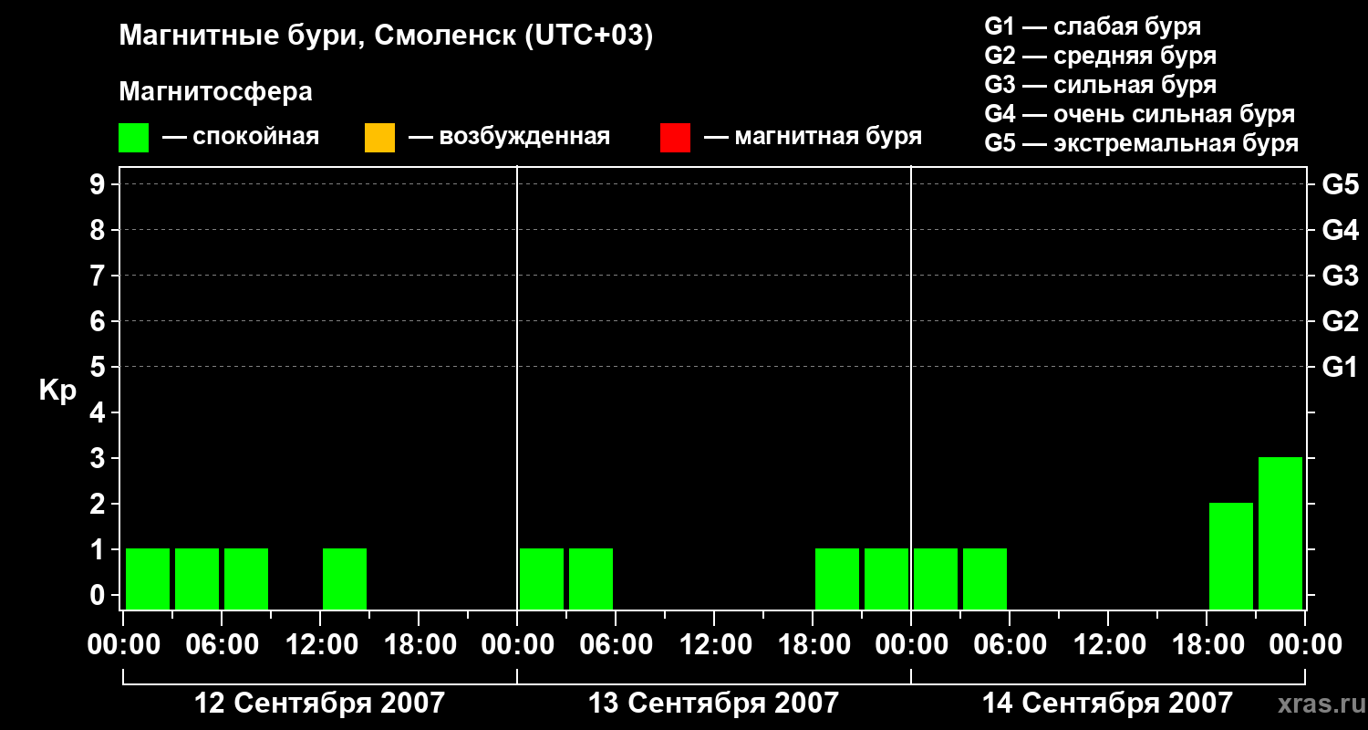
Task: Click the 03:00–06:00 bar on 12 Сентября
Action: pyautogui.click(x=197, y=579)
